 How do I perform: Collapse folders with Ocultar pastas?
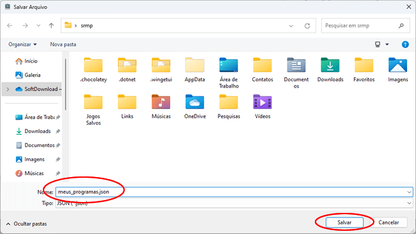26,224
